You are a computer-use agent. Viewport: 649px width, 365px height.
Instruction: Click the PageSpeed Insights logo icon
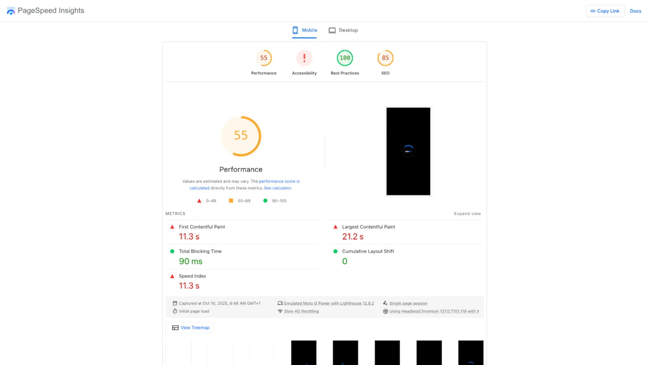[x=11, y=11]
